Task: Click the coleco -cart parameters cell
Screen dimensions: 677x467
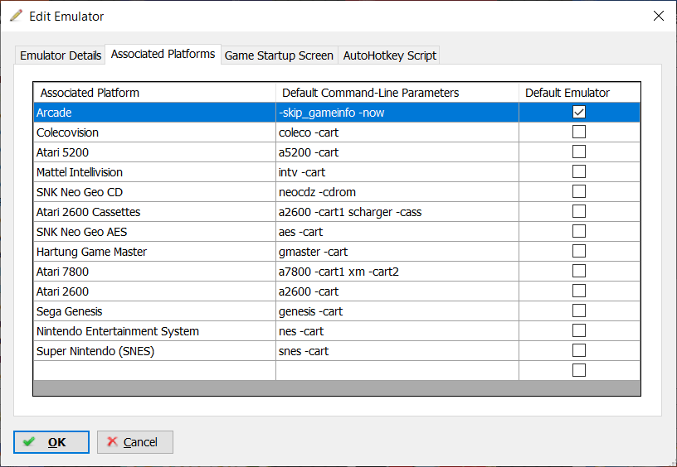Action: [397, 132]
